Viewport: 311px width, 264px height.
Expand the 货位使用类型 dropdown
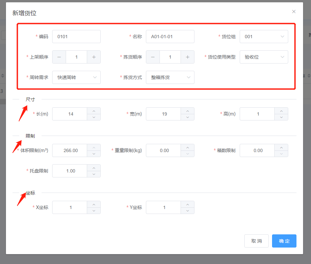[264, 57]
